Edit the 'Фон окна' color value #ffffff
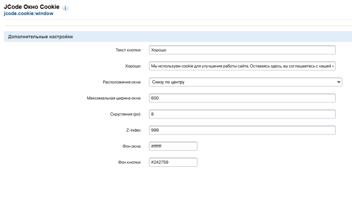Image resolution: width=352 pixels, height=199 pixels. pyautogui.click(x=173, y=146)
